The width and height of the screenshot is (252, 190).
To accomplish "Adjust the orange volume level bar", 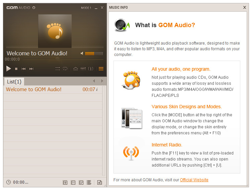I will coord(94,54).
